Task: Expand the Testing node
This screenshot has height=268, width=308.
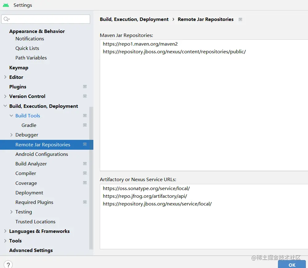Action: tap(11, 212)
